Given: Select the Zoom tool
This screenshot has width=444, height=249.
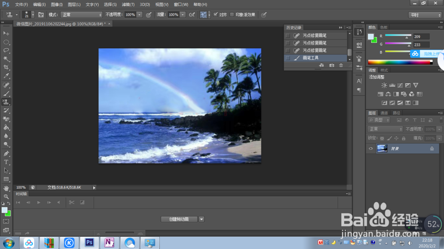Looking at the screenshot, I should pos(6,196).
